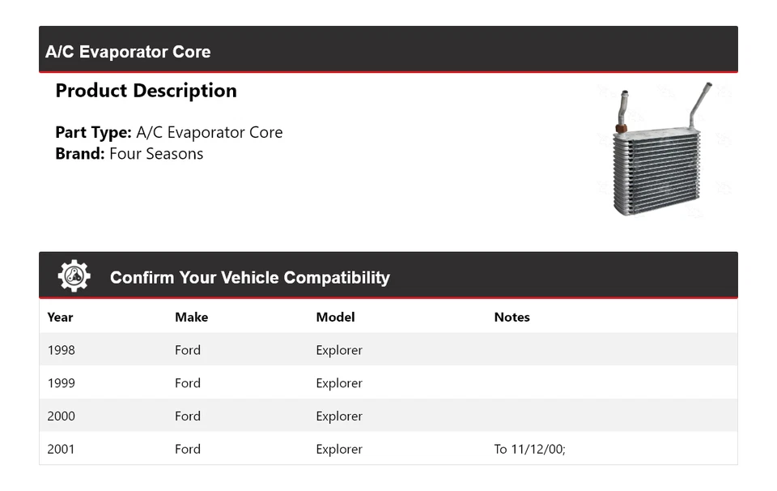Click the Product Description heading

coord(146,91)
